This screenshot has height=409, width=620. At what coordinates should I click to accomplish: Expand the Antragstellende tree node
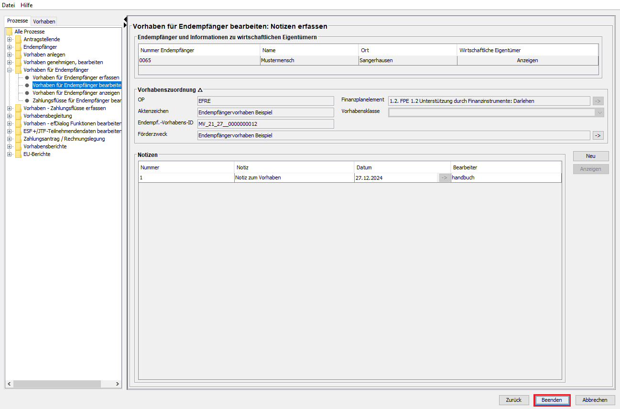click(9, 39)
